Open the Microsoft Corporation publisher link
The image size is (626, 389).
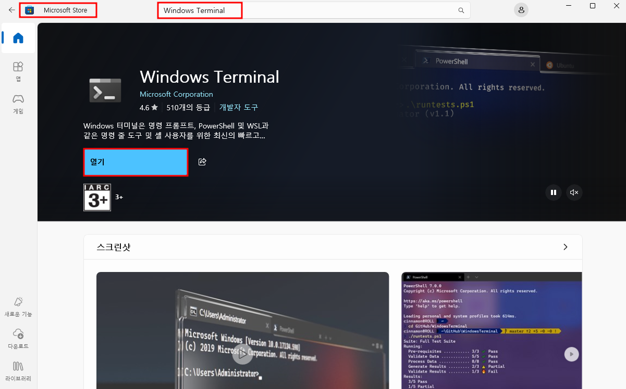pyautogui.click(x=176, y=94)
